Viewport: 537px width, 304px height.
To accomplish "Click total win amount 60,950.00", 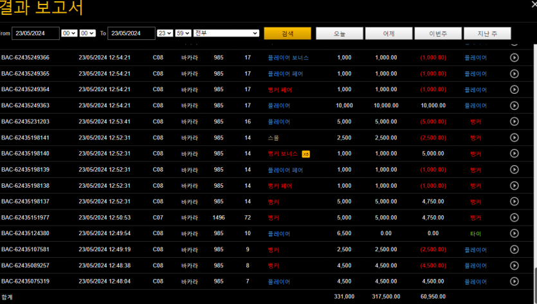I will [x=433, y=296].
